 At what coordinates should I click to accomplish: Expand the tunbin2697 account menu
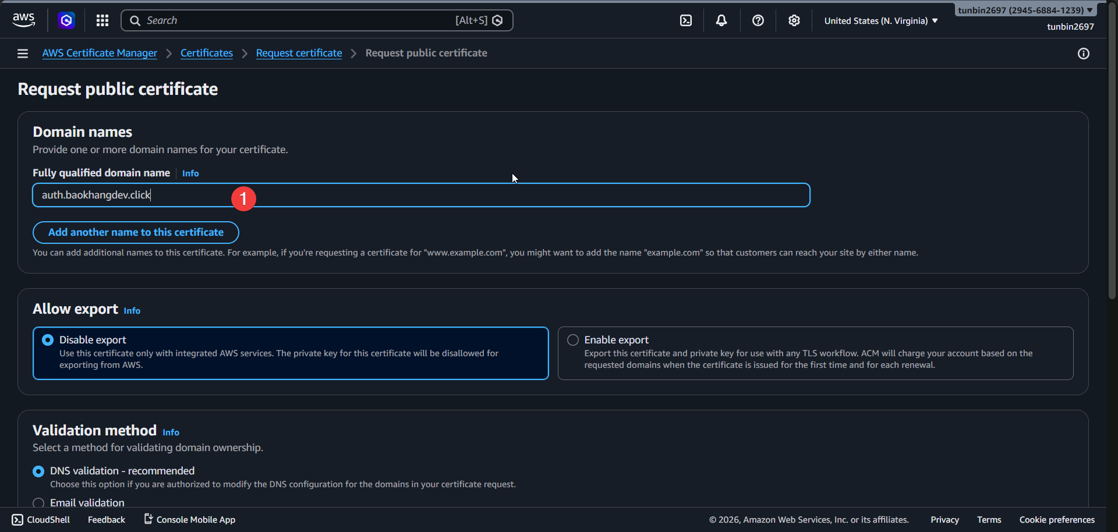(x=1025, y=10)
